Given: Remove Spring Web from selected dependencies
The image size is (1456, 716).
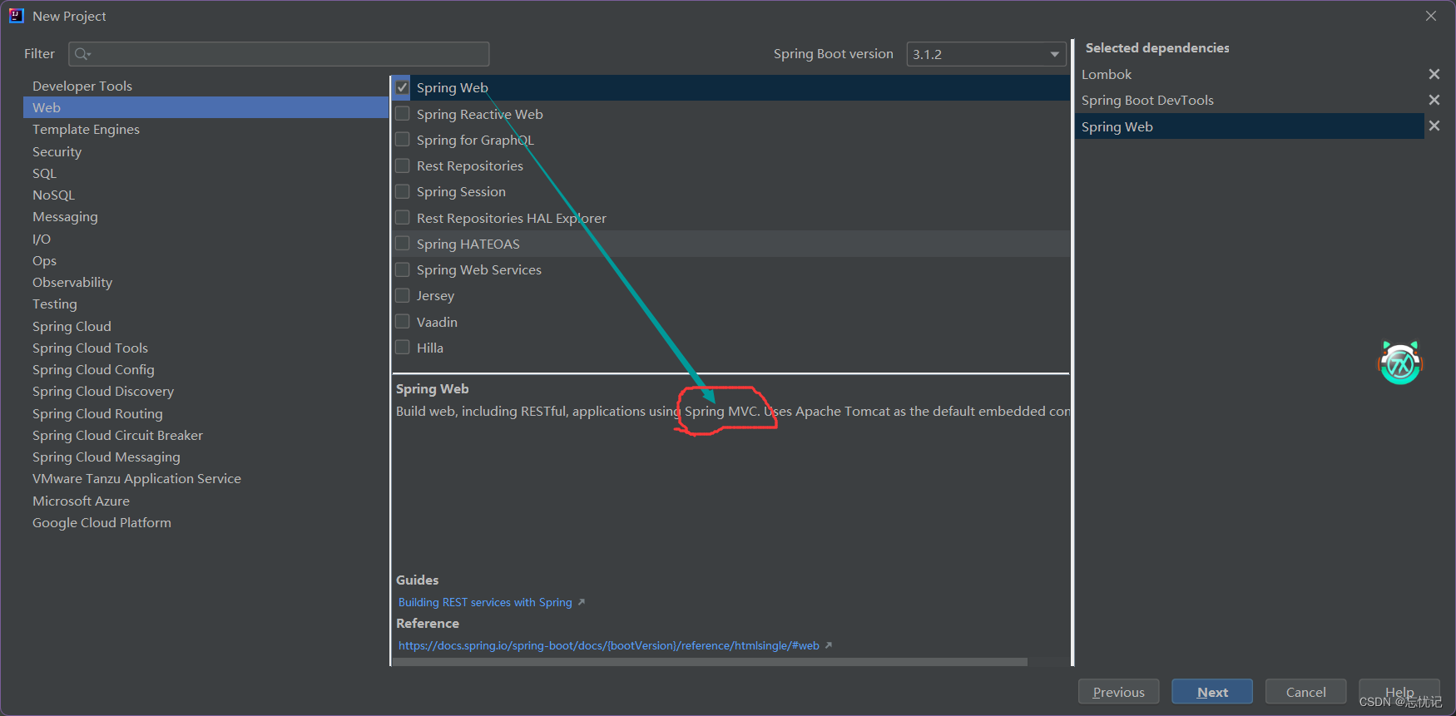Looking at the screenshot, I should (1434, 126).
